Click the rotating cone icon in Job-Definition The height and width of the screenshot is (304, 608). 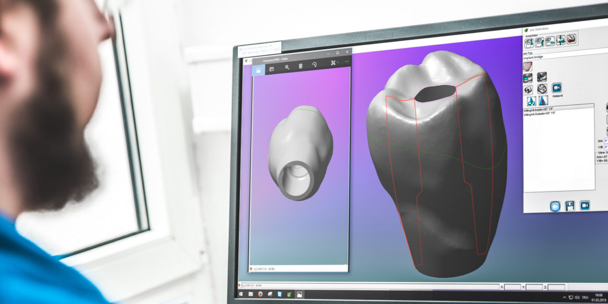point(531,101)
